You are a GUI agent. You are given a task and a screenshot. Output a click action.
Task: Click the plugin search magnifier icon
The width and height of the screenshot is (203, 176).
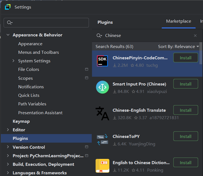click(x=99, y=35)
